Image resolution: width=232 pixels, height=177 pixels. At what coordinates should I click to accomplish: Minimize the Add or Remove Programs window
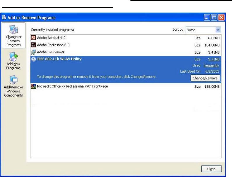(207, 17)
